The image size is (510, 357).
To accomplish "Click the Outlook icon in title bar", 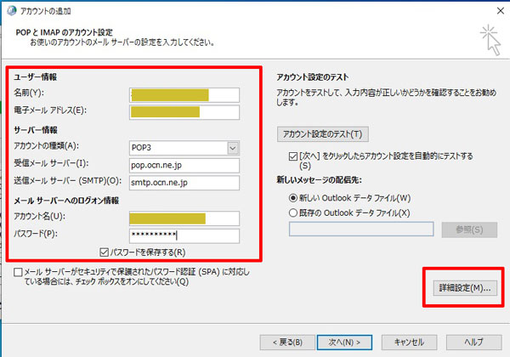I will tap(12, 11).
